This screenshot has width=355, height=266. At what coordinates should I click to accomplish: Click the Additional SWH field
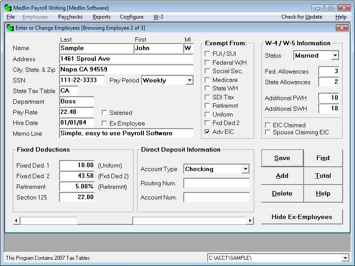328,109
